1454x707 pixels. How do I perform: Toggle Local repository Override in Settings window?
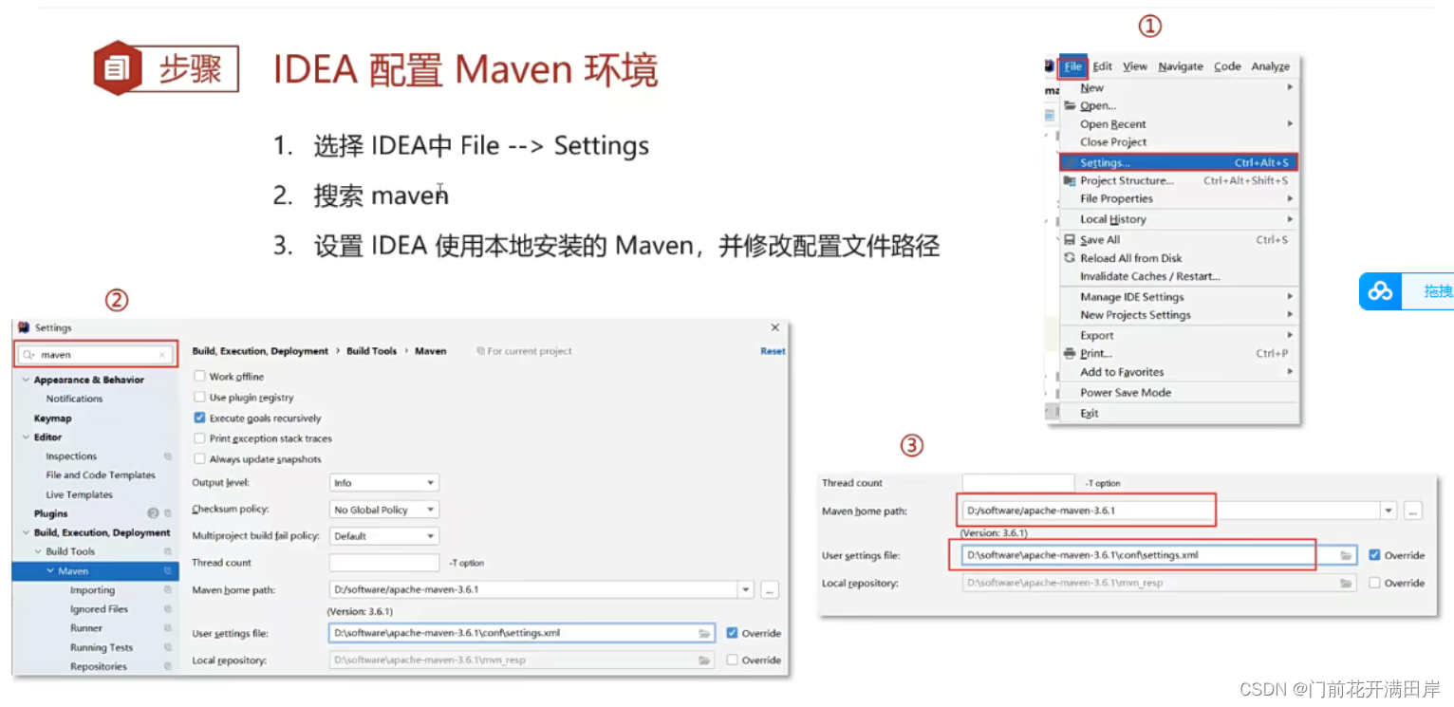tap(732, 660)
